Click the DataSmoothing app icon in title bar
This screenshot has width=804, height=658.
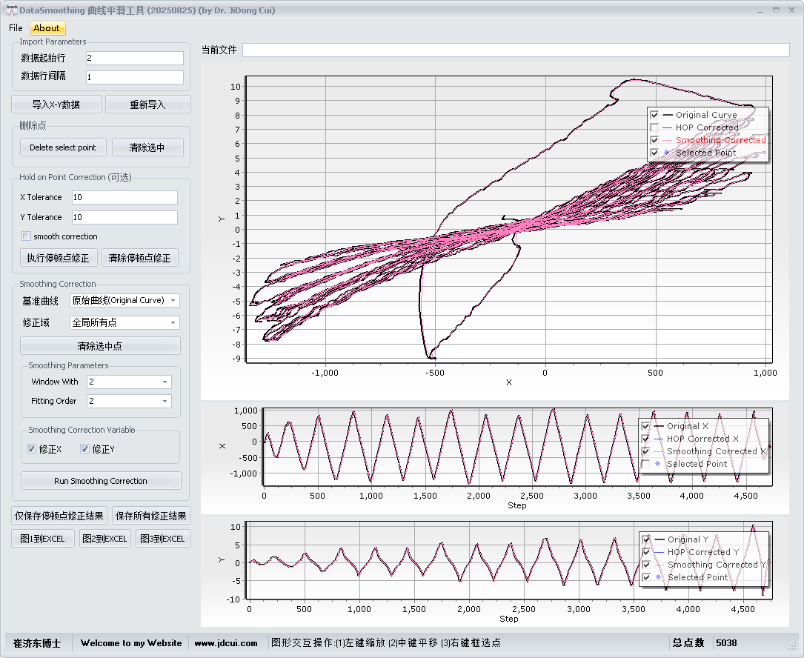coord(10,10)
